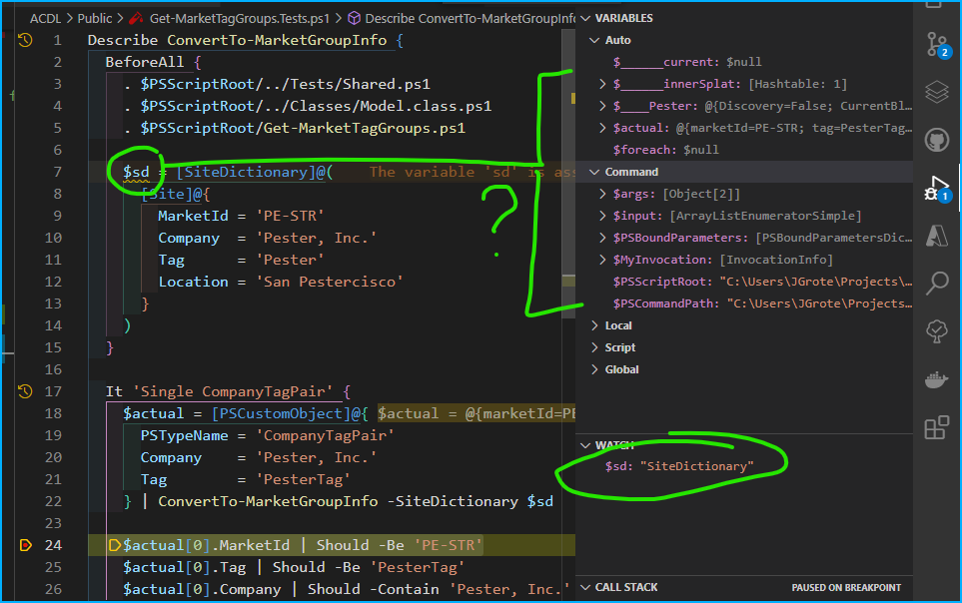
Task: Click PowerShell file icon in breadcrumb
Action: (136, 18)
